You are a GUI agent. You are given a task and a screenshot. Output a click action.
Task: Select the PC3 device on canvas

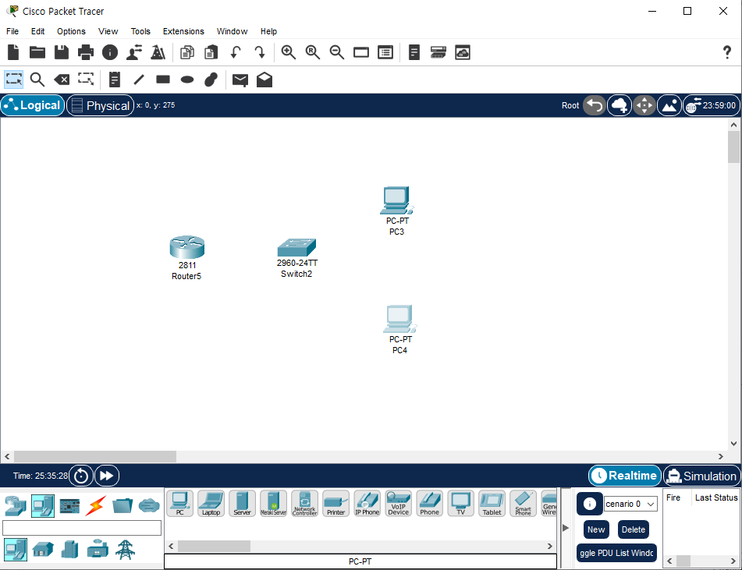point(396,200)
